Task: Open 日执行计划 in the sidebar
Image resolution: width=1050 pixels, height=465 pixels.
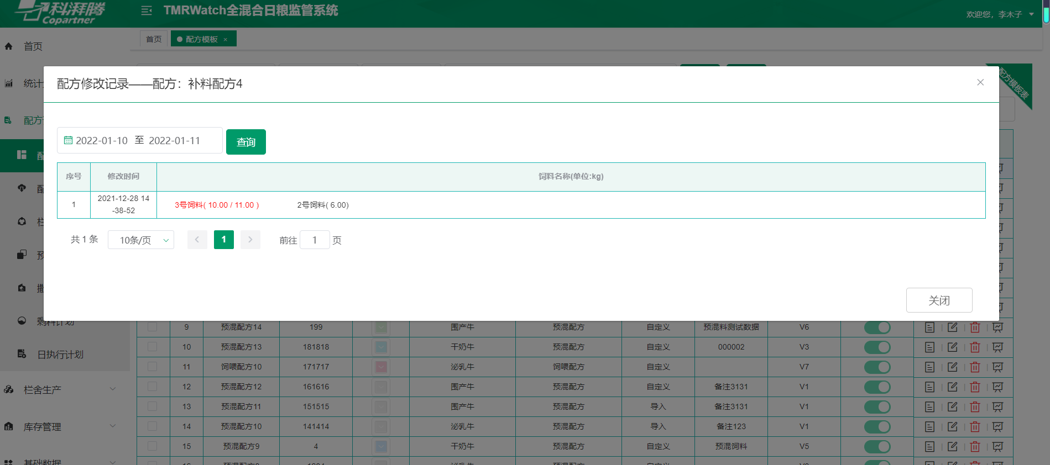Action: (60, 355)
